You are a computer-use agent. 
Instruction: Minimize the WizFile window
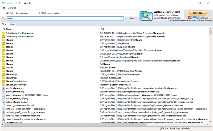coord(191,3)
